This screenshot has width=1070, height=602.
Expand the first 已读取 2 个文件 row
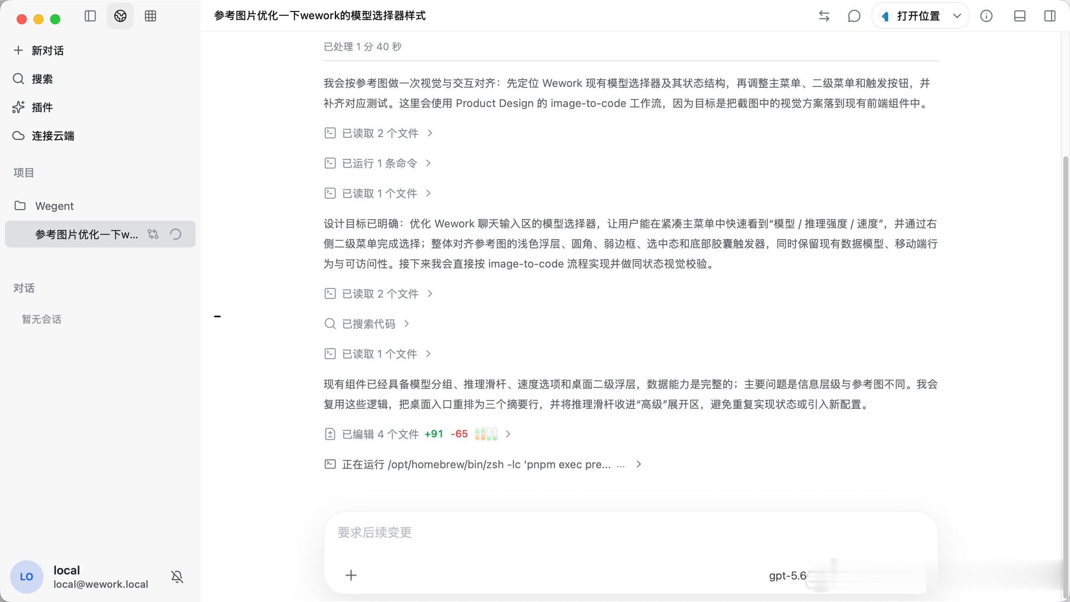pyautogui.click(x=379, y=133)
